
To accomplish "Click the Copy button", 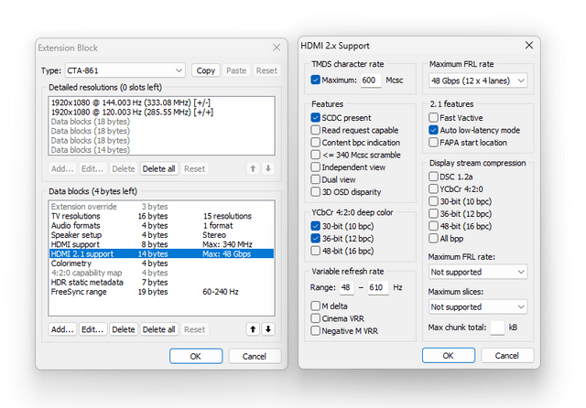I will (x=205, y=70).
